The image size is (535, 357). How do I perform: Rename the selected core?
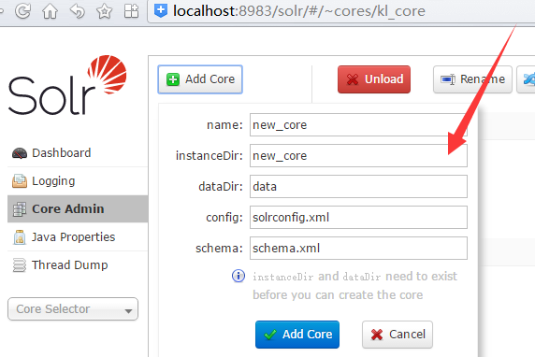click(x=472, y=79)
